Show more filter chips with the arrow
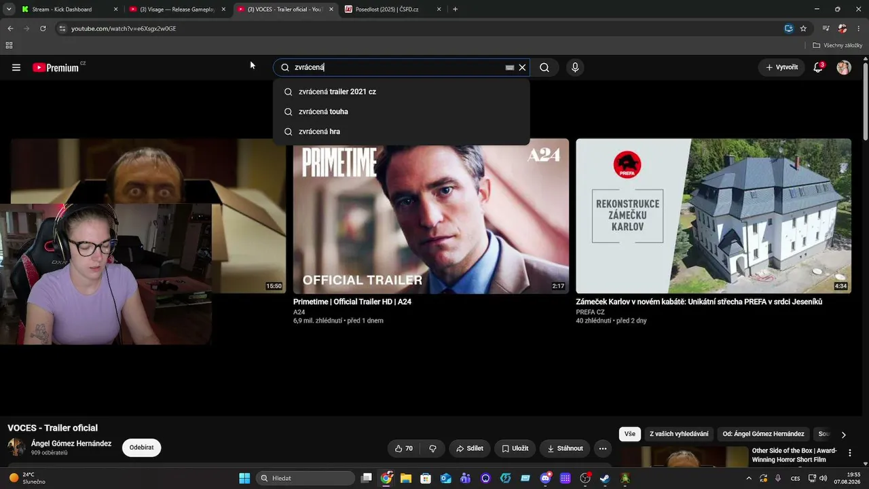 [843, 435]
